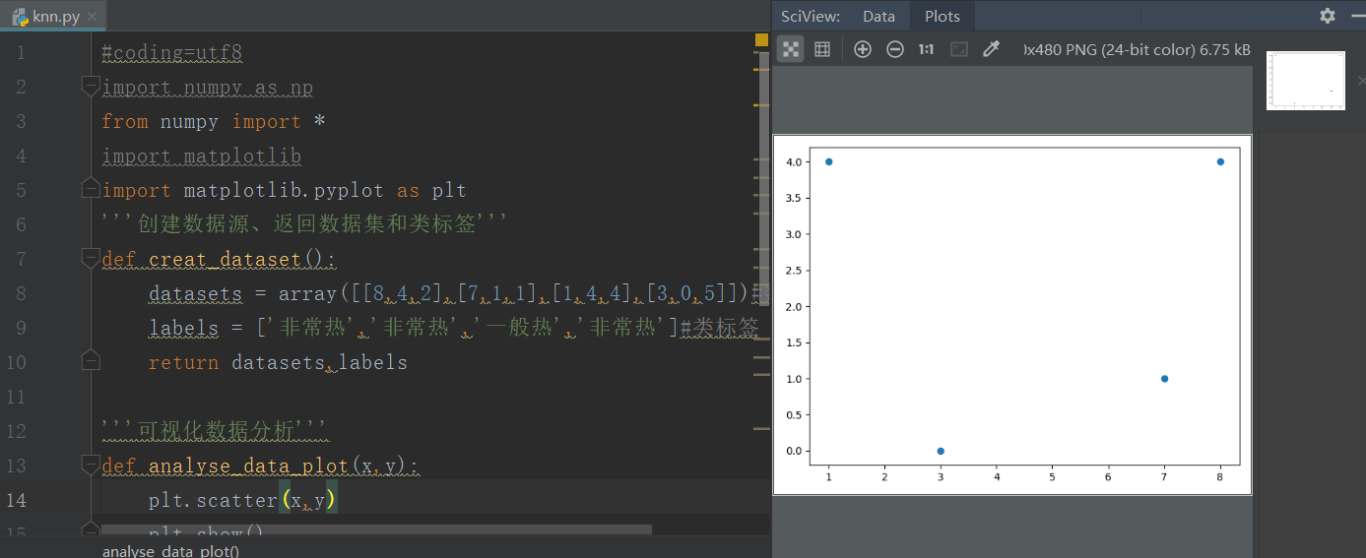Click the 'from numpy import *' line
The width and height of the screenshot is (1366, 558).
pos(214,121)
